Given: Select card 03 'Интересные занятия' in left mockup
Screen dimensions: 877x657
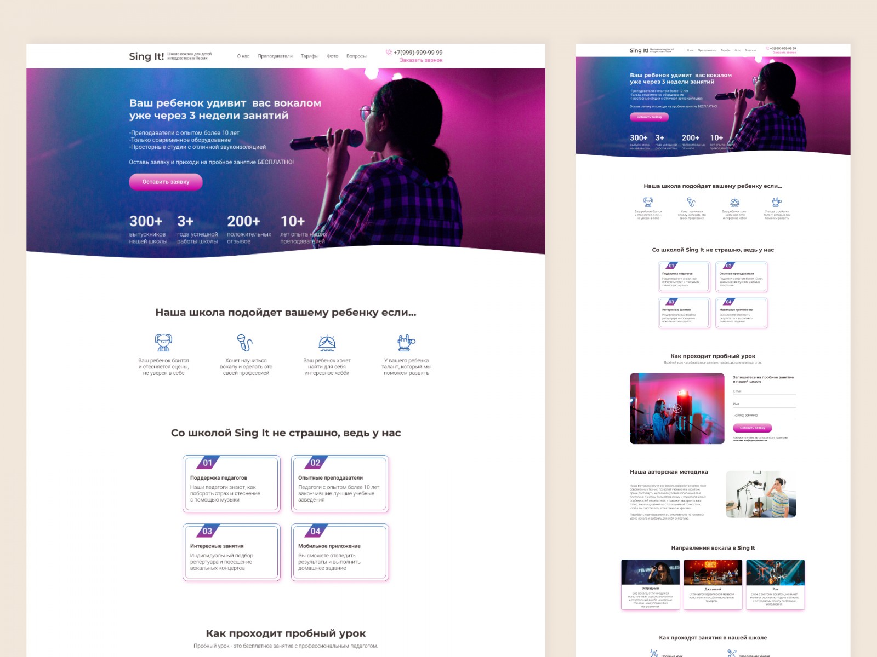Looking at the screenshot, I should [x=231, y=552].
